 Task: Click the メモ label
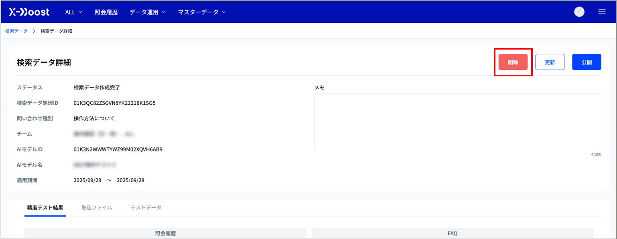[x=319, y=88]
